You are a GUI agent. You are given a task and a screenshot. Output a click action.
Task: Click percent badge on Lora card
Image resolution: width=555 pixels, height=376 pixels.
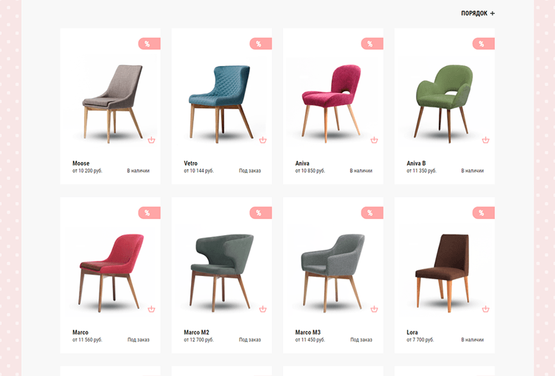pyautogui.click(x=483, y=213)
